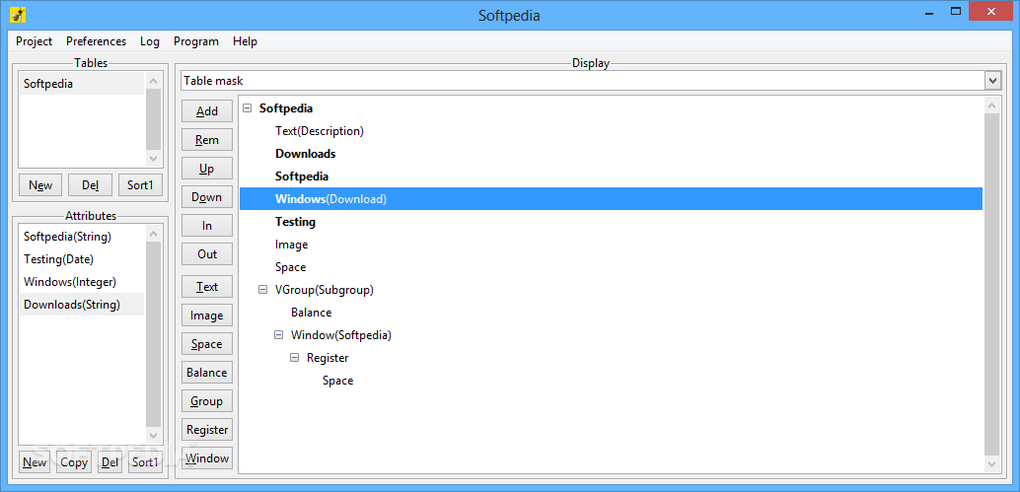Select Text(Description) tree item
Viewport: 1020px width, 492px height.
pos(320,131)
